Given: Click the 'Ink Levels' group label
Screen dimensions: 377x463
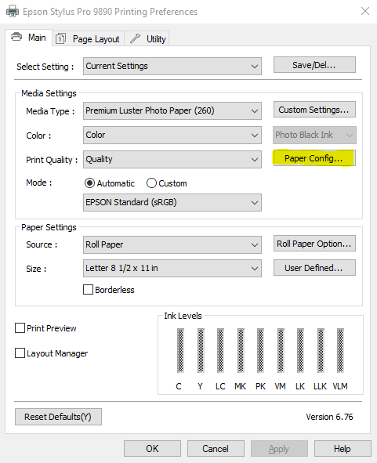Looking at the screenshot, I should [183, 316].
